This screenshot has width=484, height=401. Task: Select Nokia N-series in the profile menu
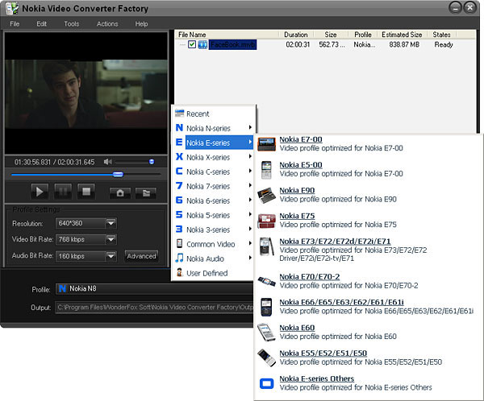(x=207, y=128)
